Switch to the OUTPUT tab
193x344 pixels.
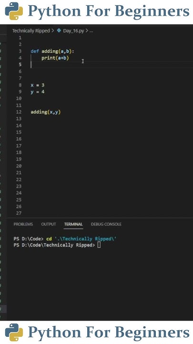49,224
